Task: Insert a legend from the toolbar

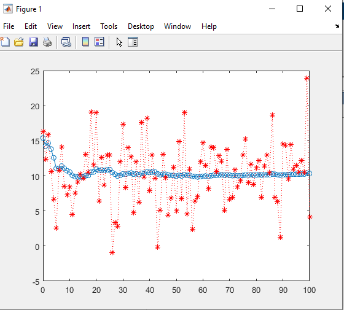Action: click(x=99, y=42)
